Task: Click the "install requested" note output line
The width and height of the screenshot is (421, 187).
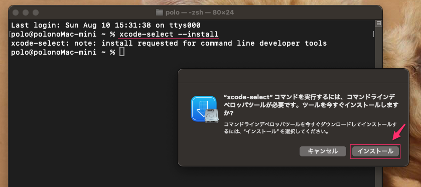Action: coord(169,43)
